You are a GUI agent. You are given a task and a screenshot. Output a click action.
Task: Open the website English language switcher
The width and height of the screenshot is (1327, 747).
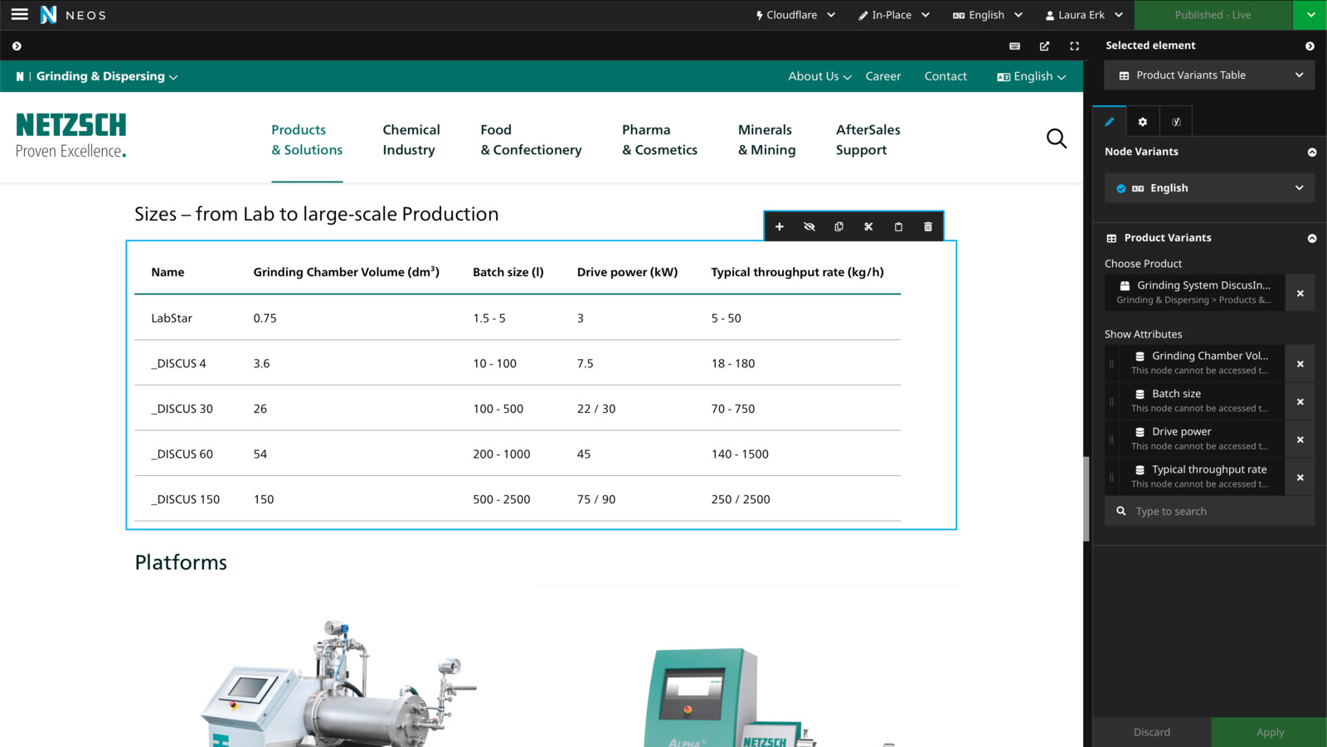(1031, 76)
